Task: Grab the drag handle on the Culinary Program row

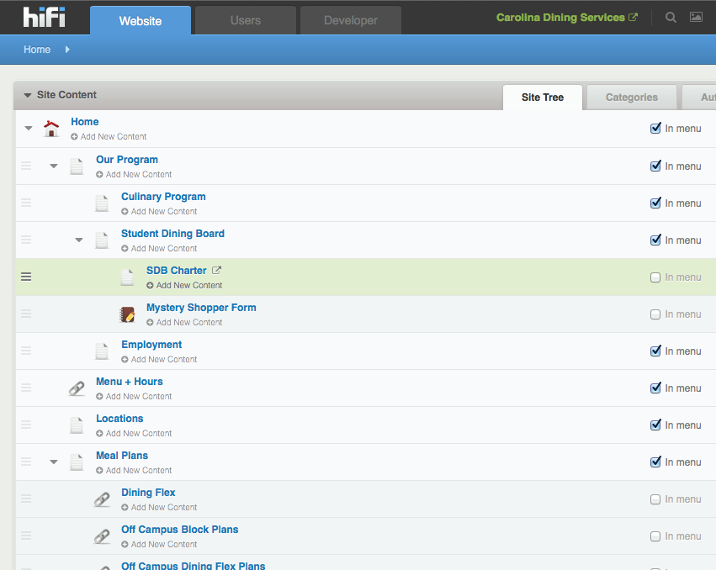Action: 26,203
